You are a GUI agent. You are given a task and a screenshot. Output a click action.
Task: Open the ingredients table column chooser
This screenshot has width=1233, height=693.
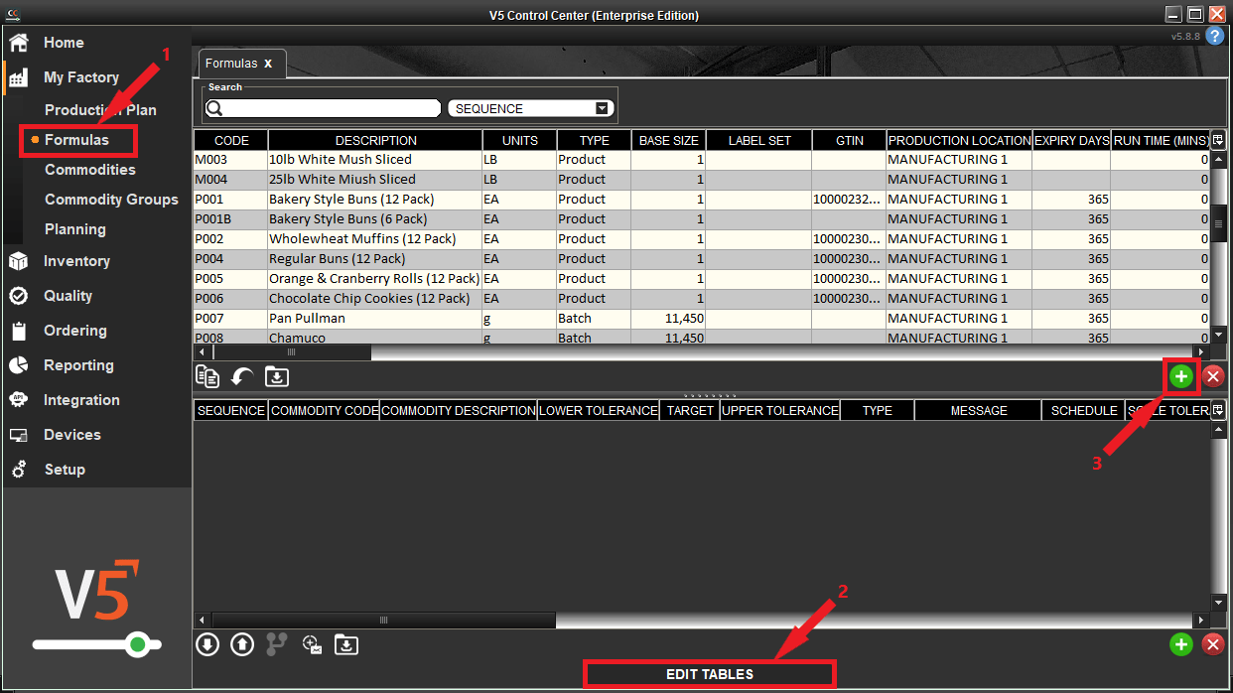tap(1218, 410)
